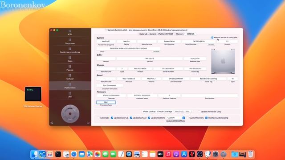Open the Свойства устройства sidebar section
This screenshot has width=285, height=160.
[x=70, y=50]
